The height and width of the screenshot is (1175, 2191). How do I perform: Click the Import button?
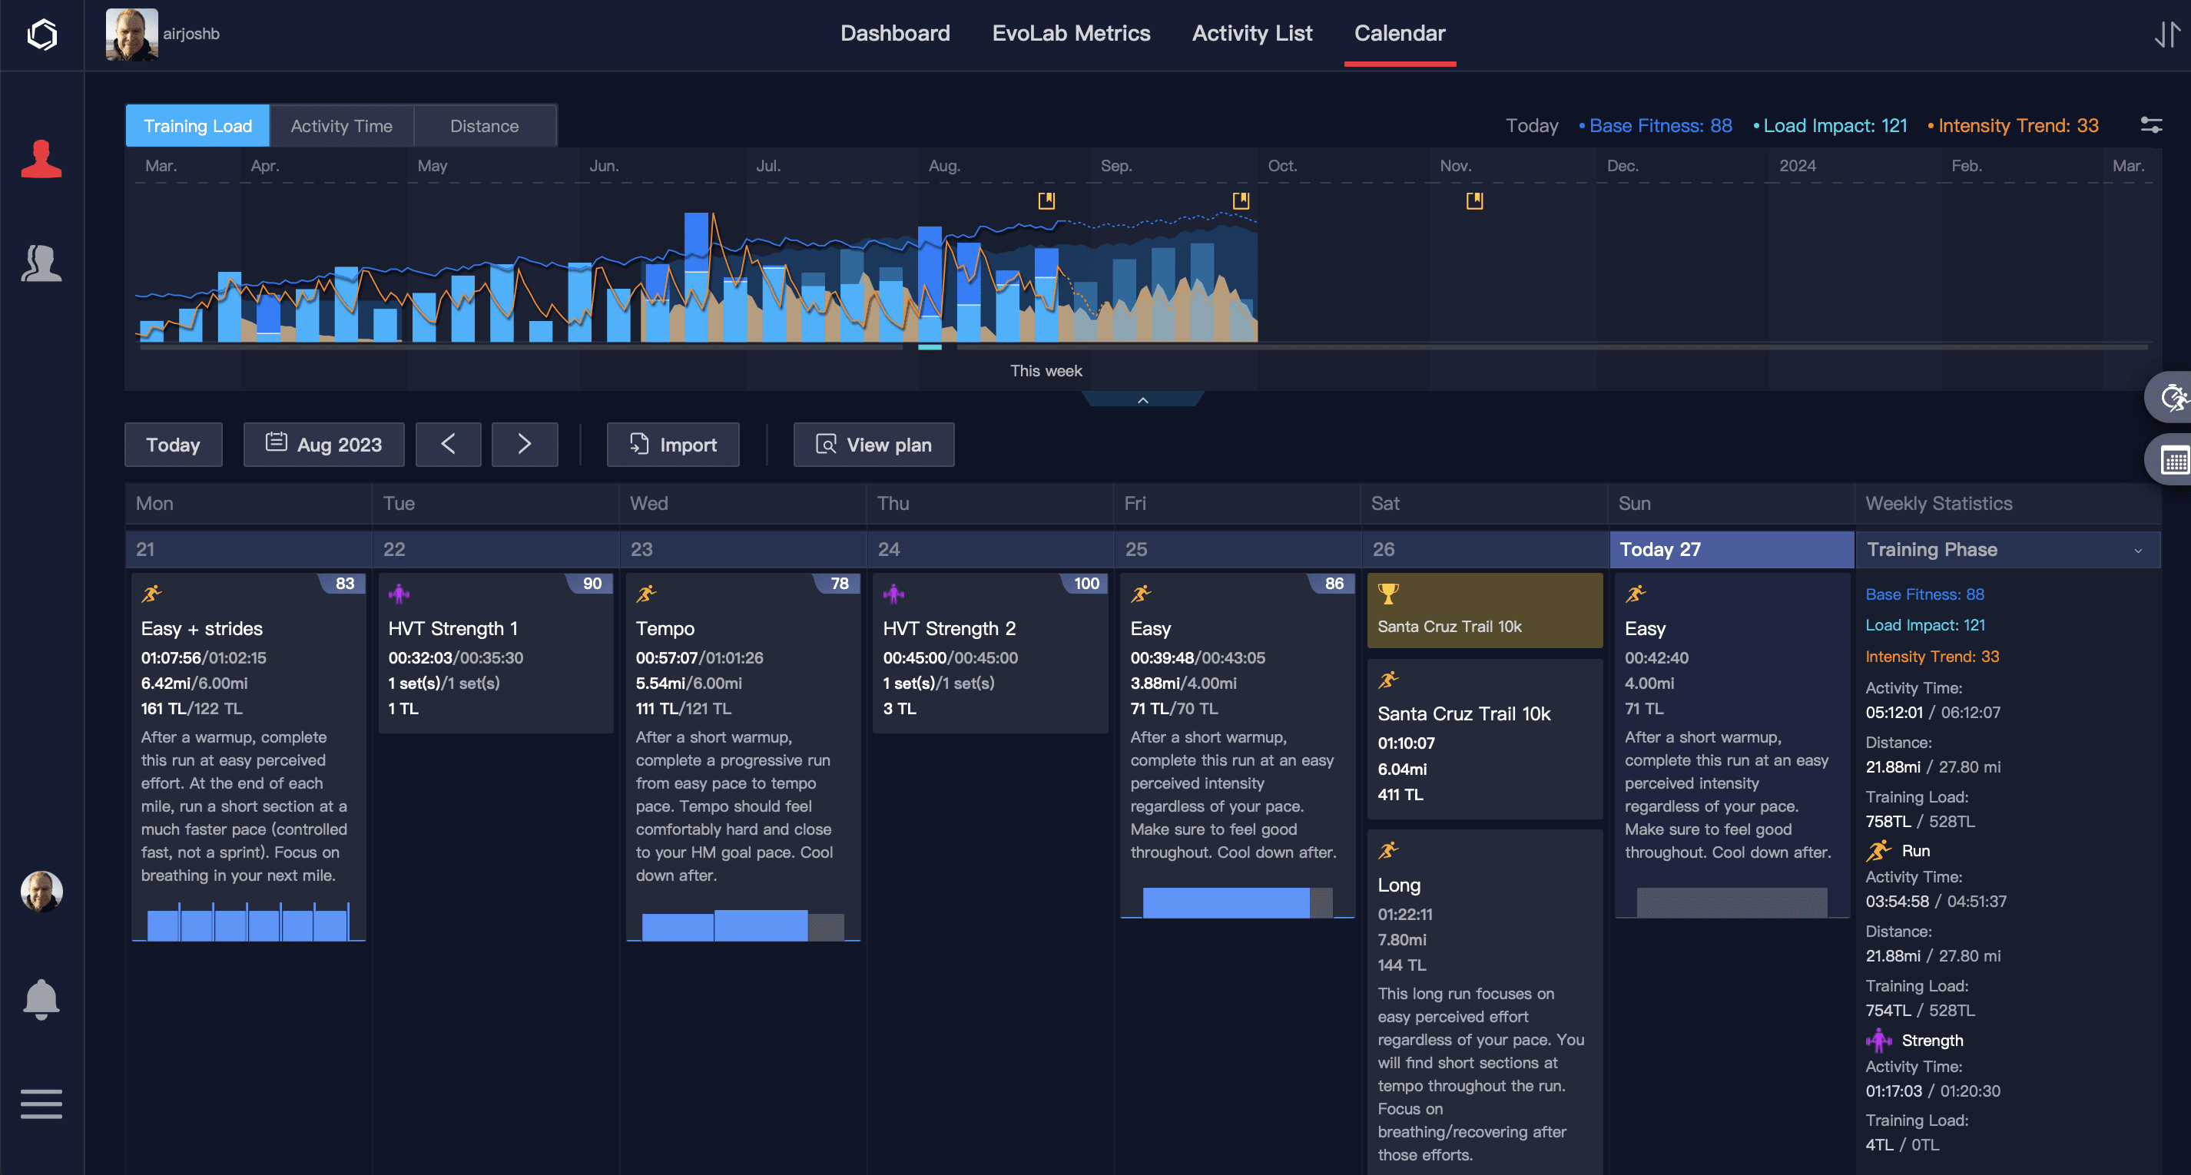point(673,445)
